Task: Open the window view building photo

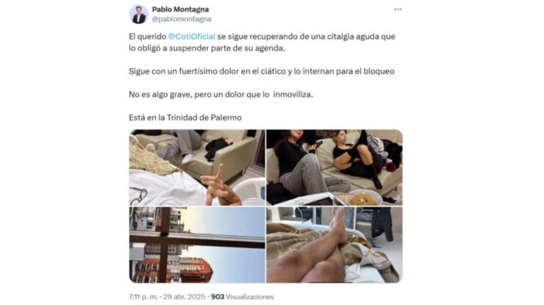Action: [x=197, y=245]
